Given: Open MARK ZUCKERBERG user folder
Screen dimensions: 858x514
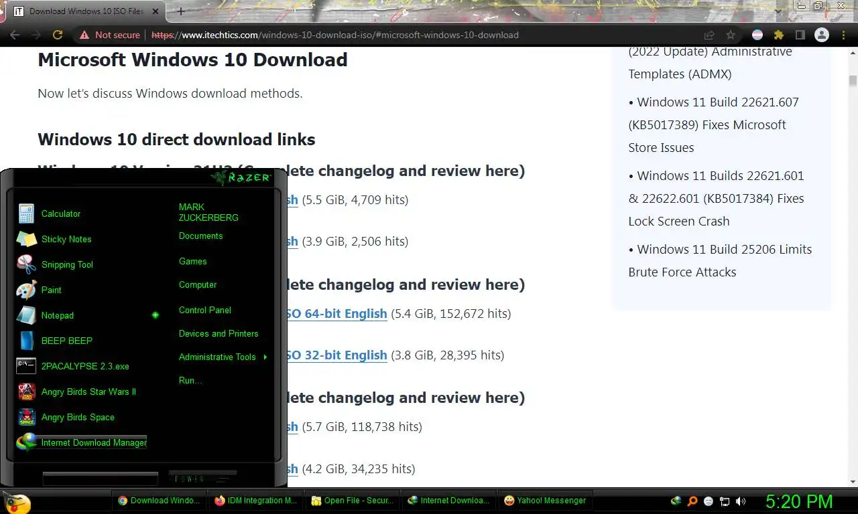Looking at the screenshot, I should [x=208, y=212].
